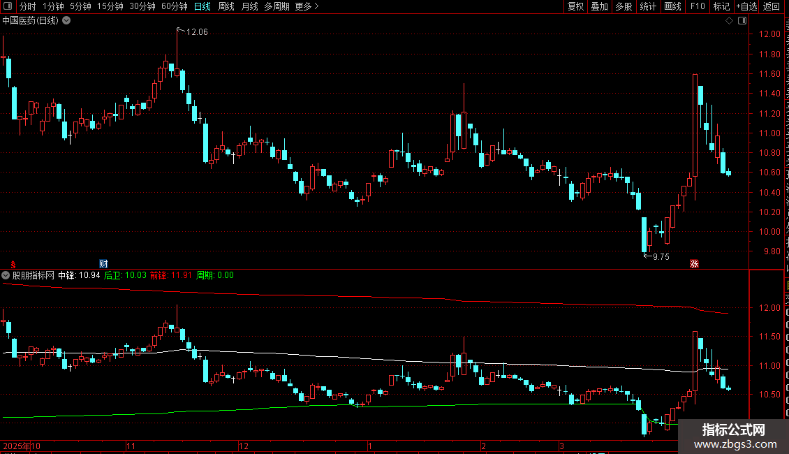Switch to 周线 weekly chart
This screenshot has height=454, width=789.
point(226,6)
